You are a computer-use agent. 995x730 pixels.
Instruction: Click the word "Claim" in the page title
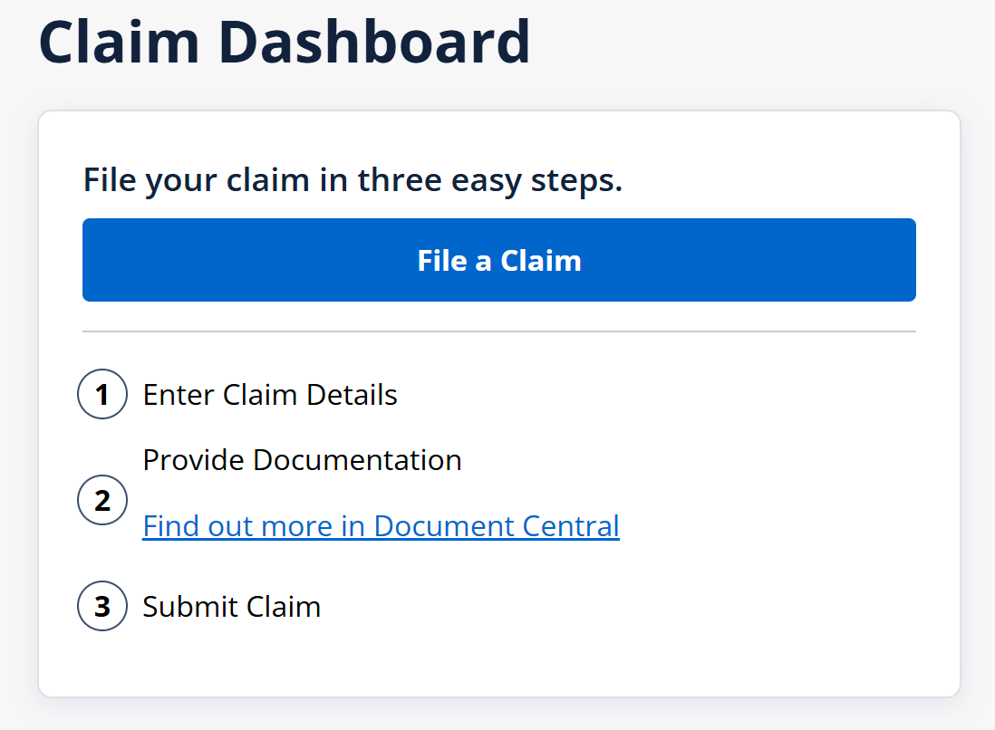click(x=118, y=42)
